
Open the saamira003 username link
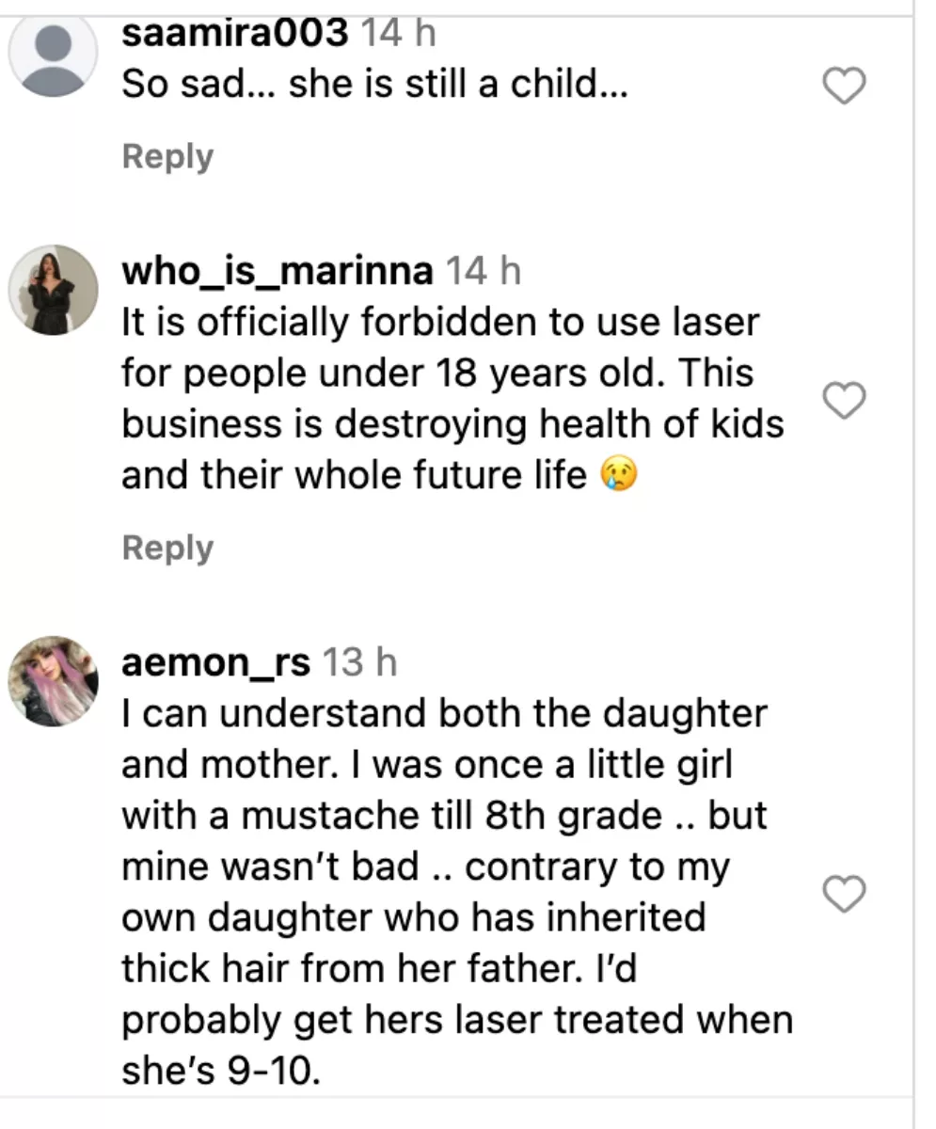pyautogui.click(x=235, y=35)
